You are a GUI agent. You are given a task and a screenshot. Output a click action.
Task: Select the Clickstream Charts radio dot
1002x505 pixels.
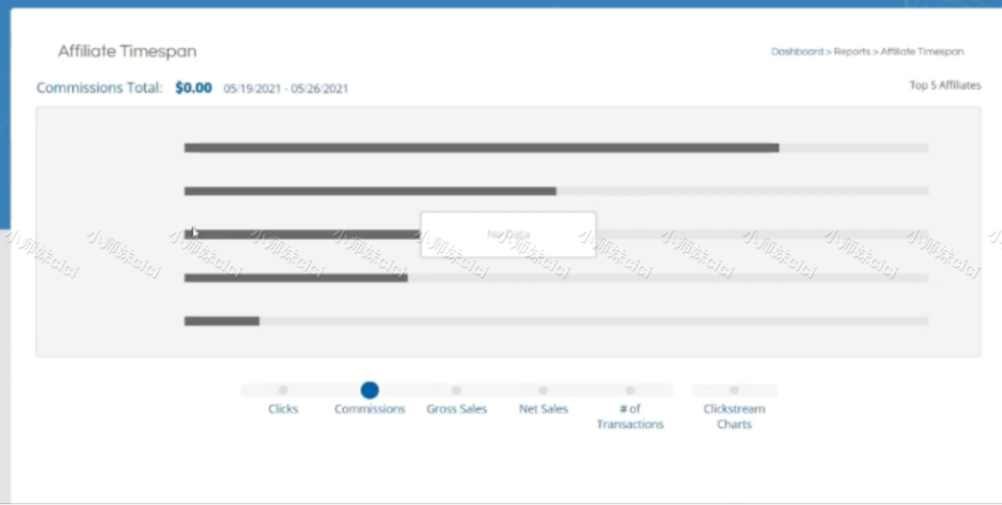click(x=734, y=390)
